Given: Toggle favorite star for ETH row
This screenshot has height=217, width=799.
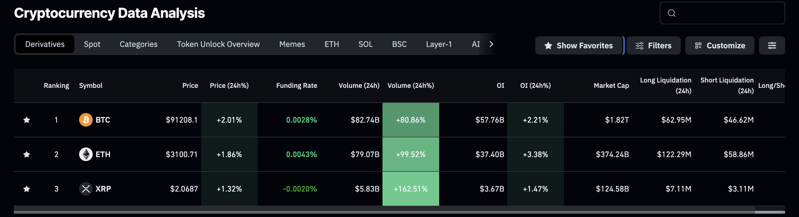Looking at the screenshot, I should pos(27,154).
